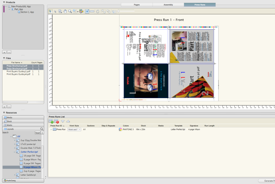Viewport: 275px width, 184px height.
Task: Click the add file plus button
Action: click(x=4, y=106)
